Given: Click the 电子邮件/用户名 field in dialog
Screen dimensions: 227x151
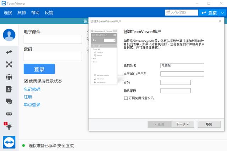Looking at the screenshot, I should tap(182, 74).
